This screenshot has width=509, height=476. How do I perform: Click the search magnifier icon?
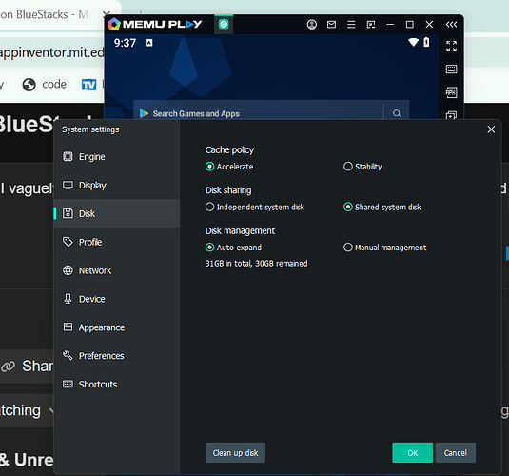397,113
